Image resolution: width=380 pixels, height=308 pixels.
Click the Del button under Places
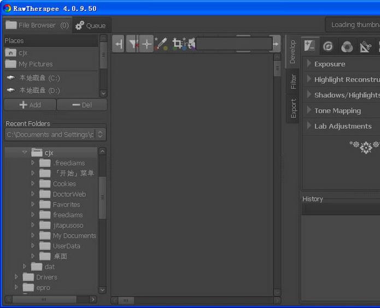pos(82,105)
